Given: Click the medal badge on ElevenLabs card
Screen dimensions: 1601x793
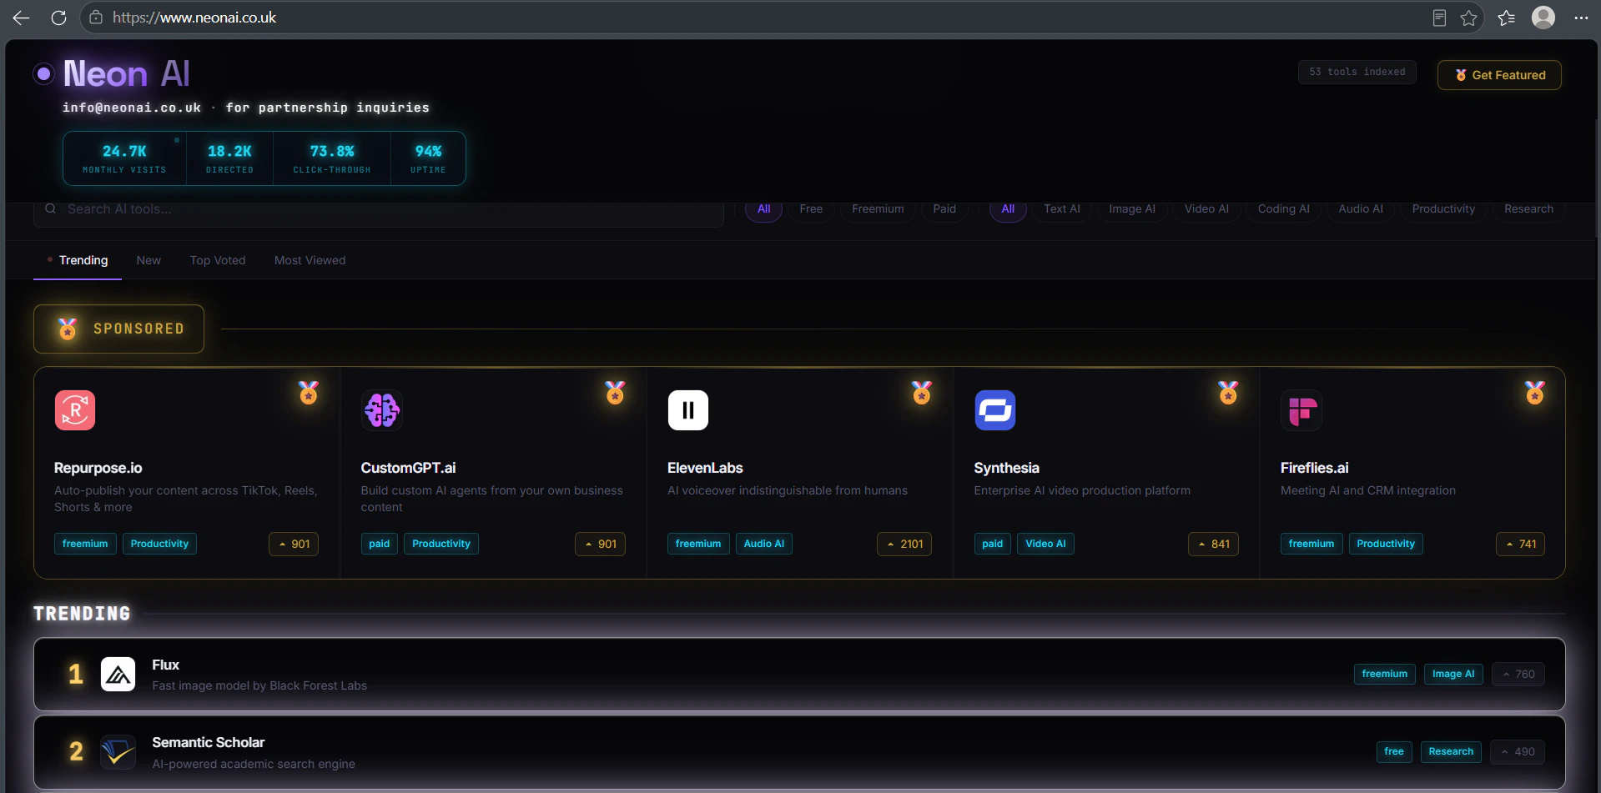Looking at the screenshot, I should tap(922, 393).
